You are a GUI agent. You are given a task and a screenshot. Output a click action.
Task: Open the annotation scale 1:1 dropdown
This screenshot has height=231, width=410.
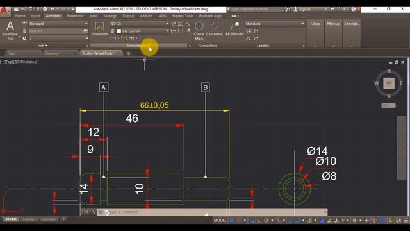tap(345, 221)
